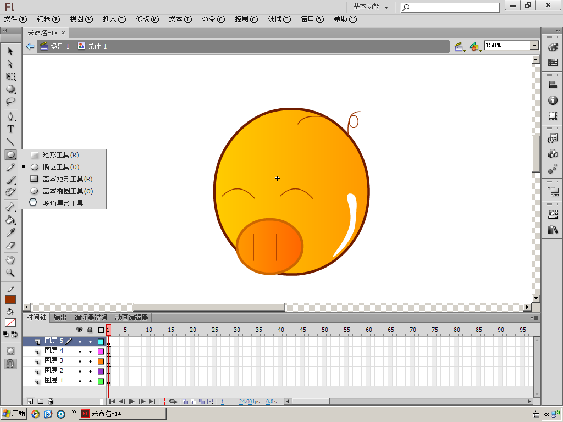Activate the Free Transform tool
Viewport: 563px width, 422px height.
tap(10, 76)
